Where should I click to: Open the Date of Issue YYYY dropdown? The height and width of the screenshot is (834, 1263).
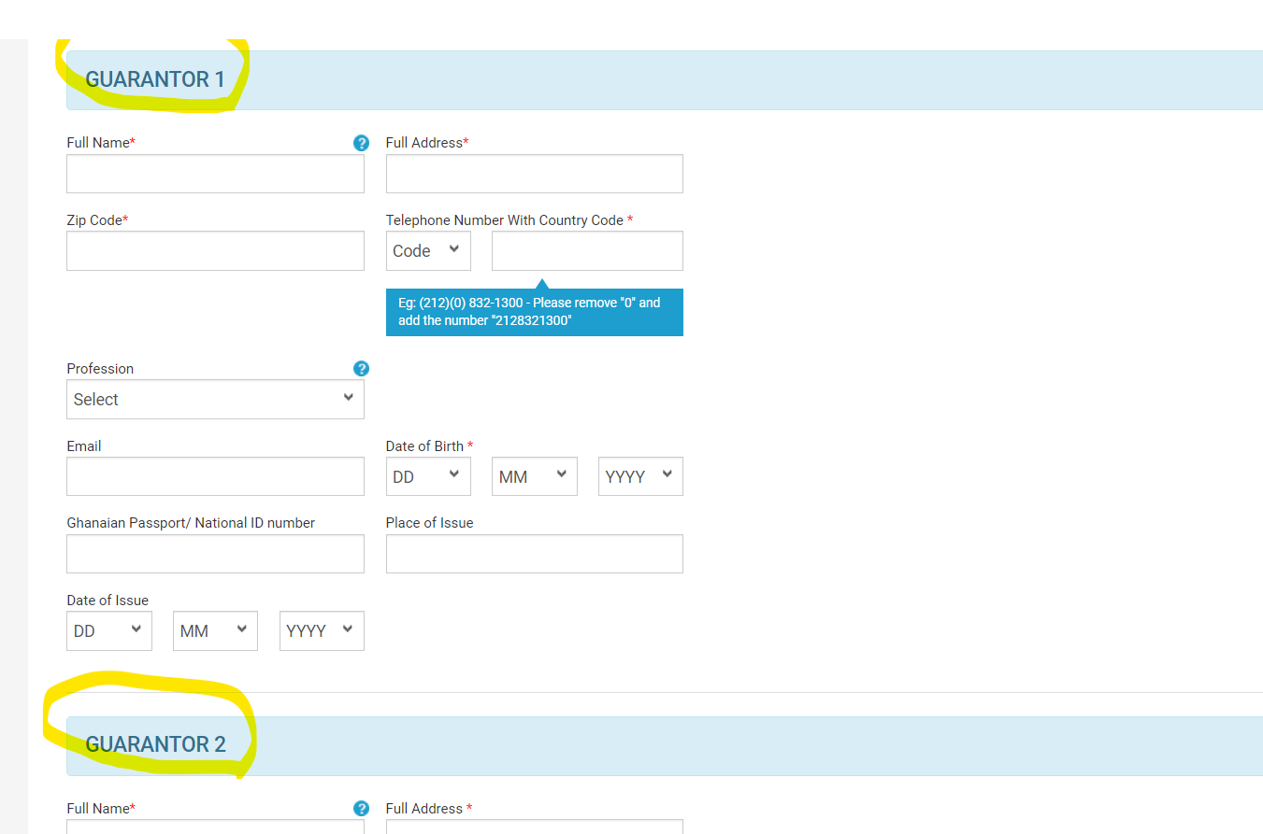(x=322, y=630)
